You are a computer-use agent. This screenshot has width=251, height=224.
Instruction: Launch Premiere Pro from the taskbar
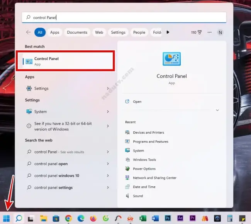pyautogui.click(x=193, y=218)
